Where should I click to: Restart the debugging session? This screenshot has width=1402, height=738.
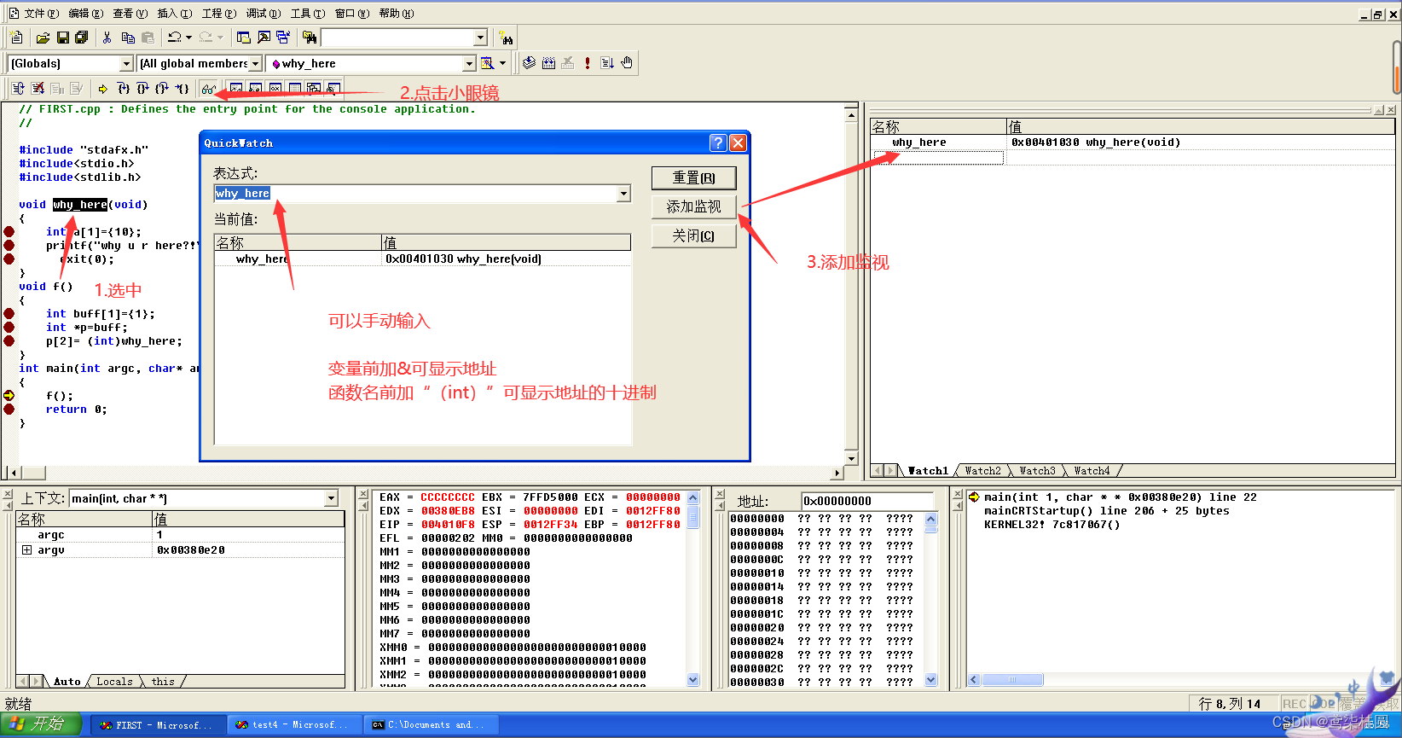point(18,88)
